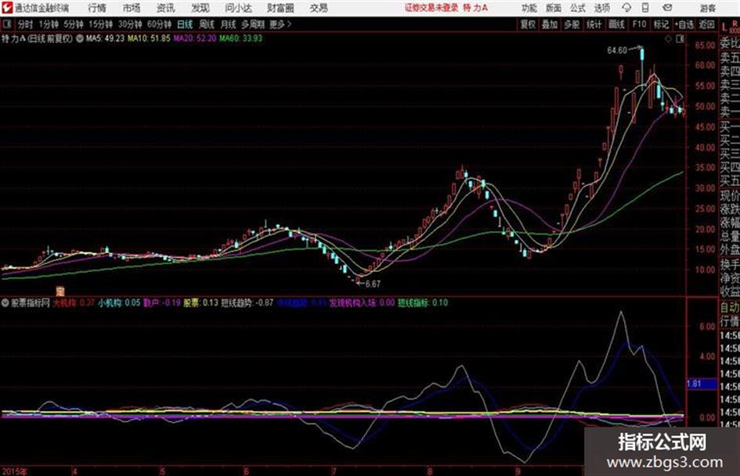
Task: Click the 短线指标: 0.10 indicator value
Action: (x=423, y=303)
